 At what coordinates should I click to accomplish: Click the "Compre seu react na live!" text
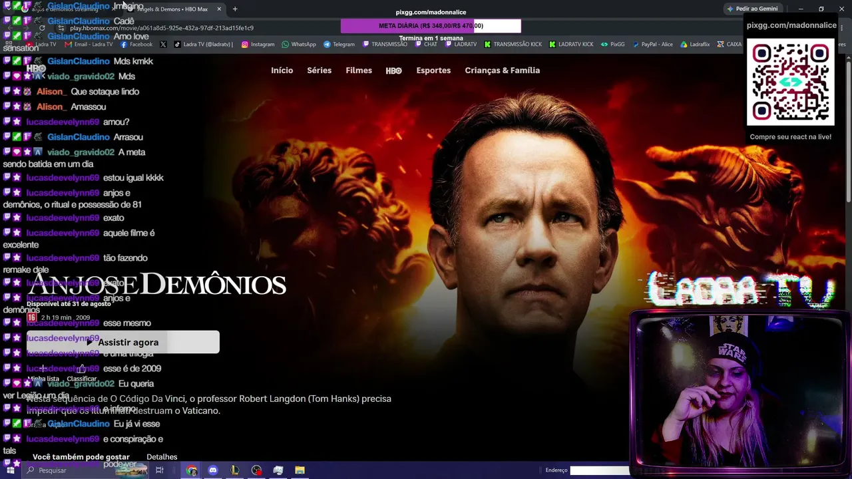click(x=791, y=137)
